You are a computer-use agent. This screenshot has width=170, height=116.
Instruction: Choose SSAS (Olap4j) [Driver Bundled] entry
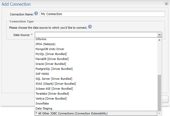[96, 84]
